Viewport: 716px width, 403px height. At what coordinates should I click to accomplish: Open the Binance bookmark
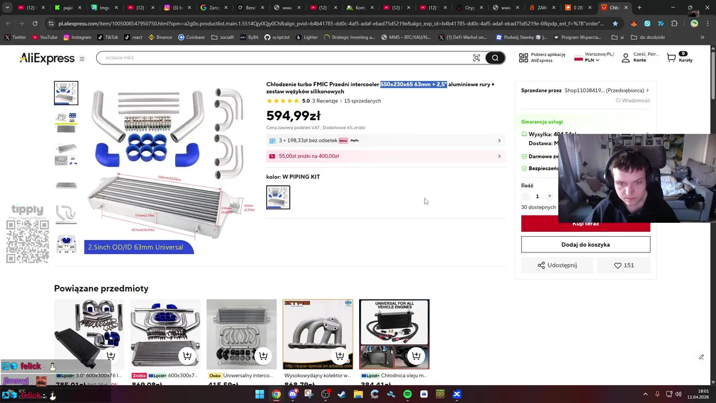click(161, 38)
